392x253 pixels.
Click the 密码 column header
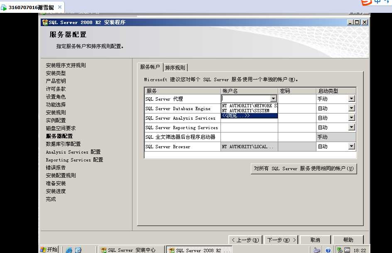[297, 91]
